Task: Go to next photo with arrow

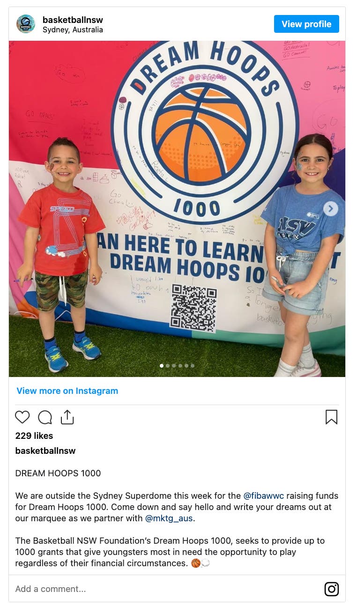Action: pyautogui.click(x=331, y=209)
